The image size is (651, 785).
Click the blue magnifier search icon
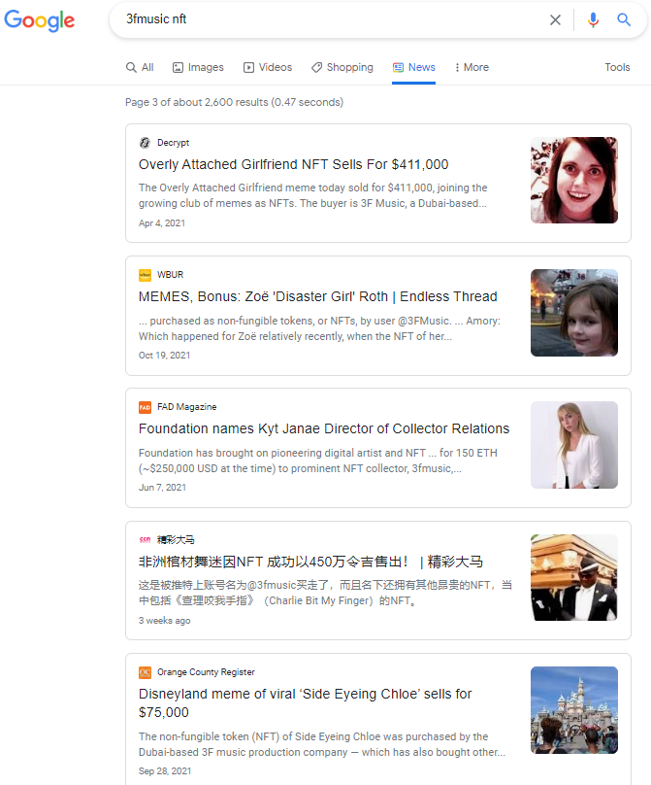click(624, 19)
